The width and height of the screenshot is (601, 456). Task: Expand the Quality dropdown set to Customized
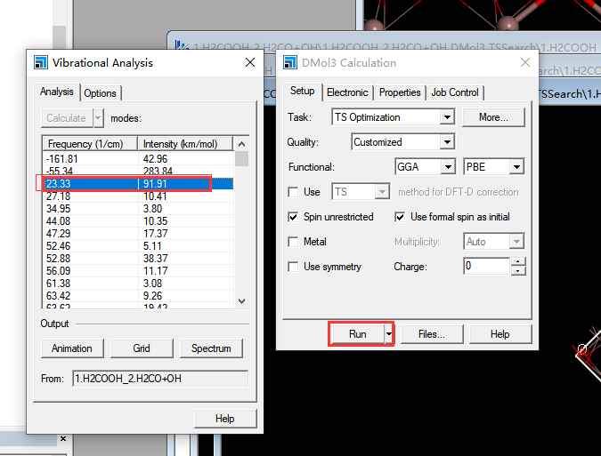click(447, 142)
